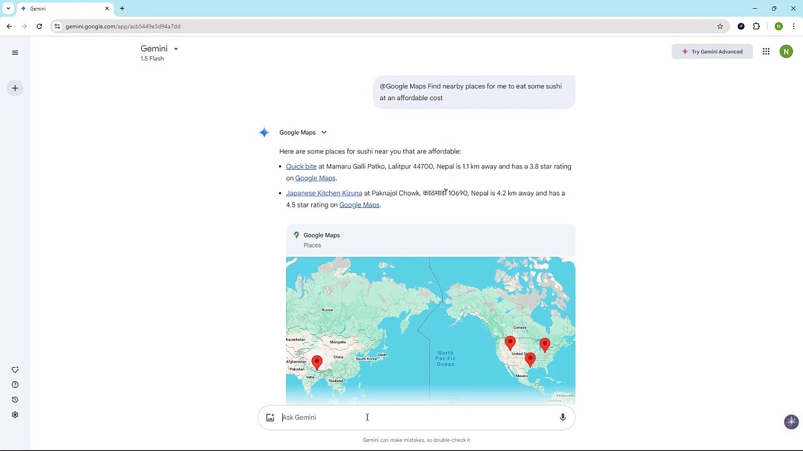The image size is (803, 451).
Task: Click 'Places' label on Maps card
Action: 312,246
